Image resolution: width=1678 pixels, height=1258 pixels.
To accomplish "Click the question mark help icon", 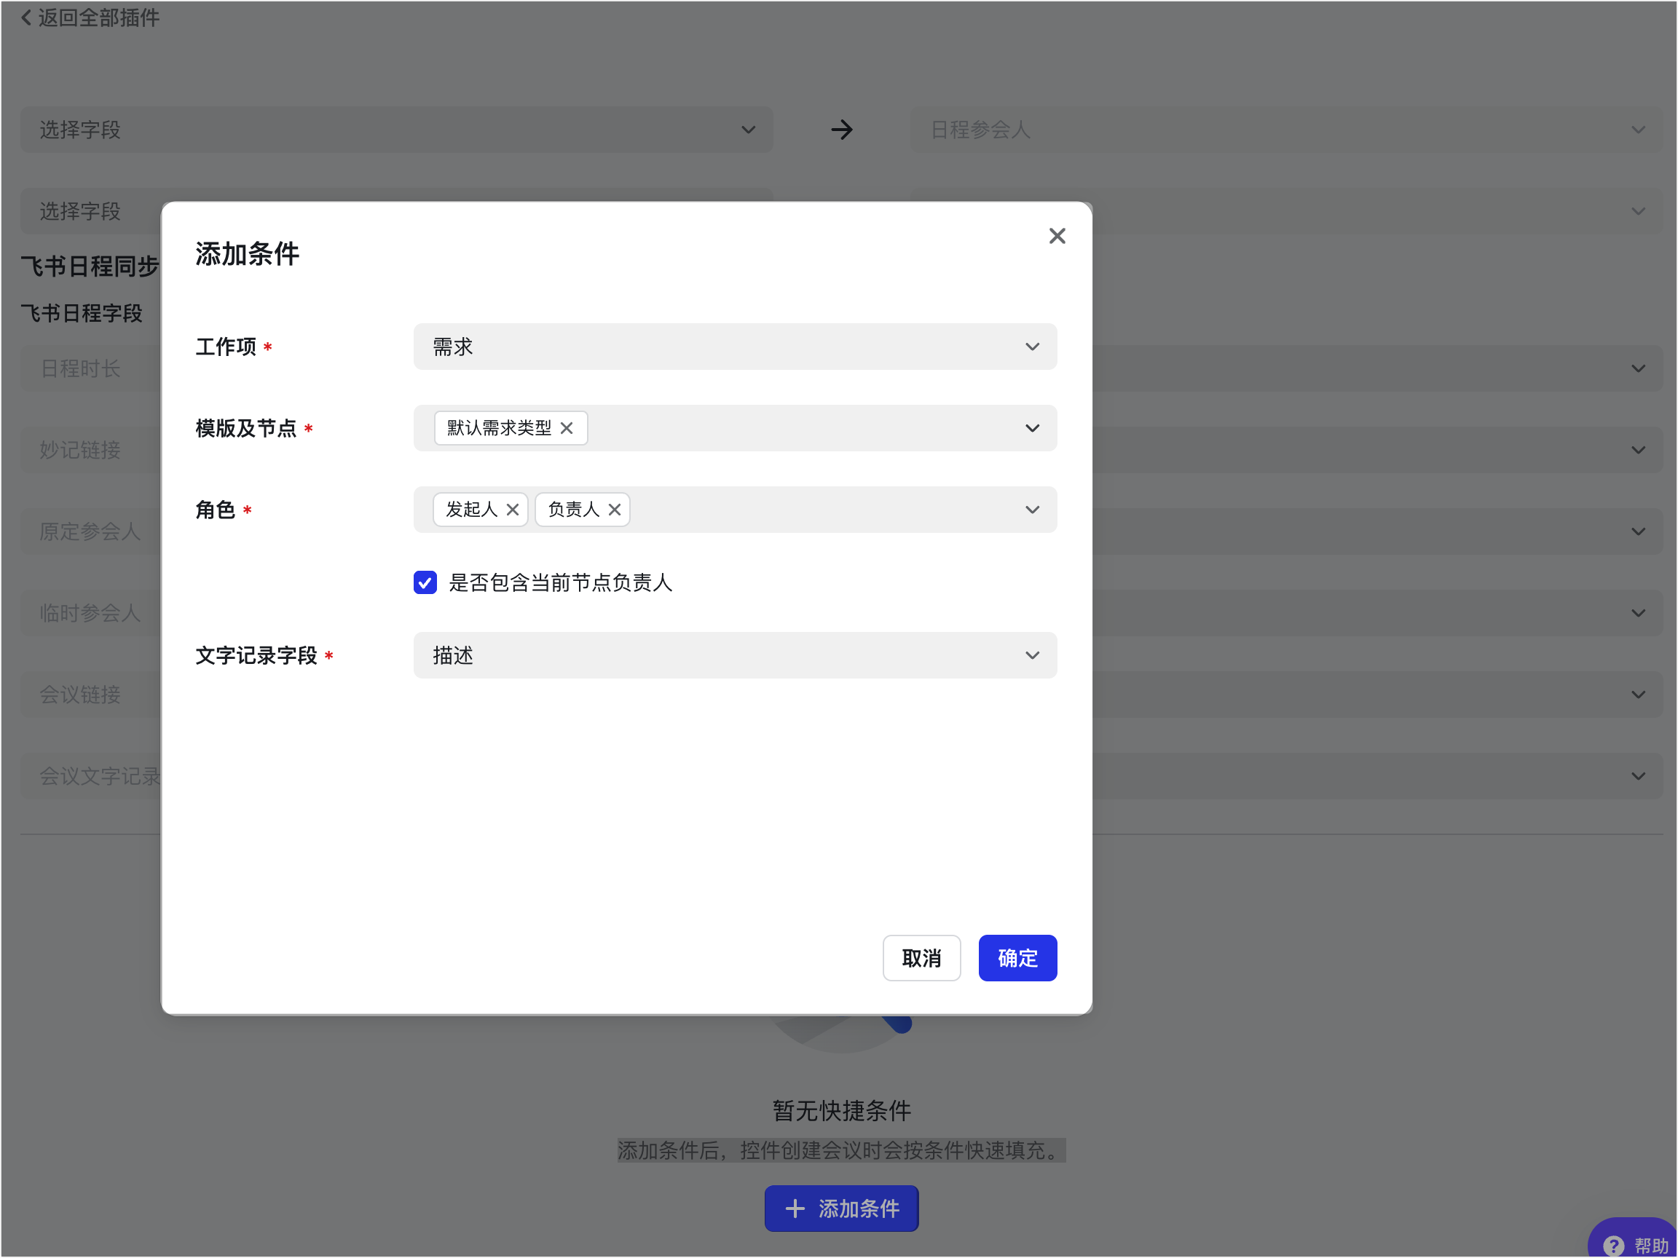I will (1612, 1245).
